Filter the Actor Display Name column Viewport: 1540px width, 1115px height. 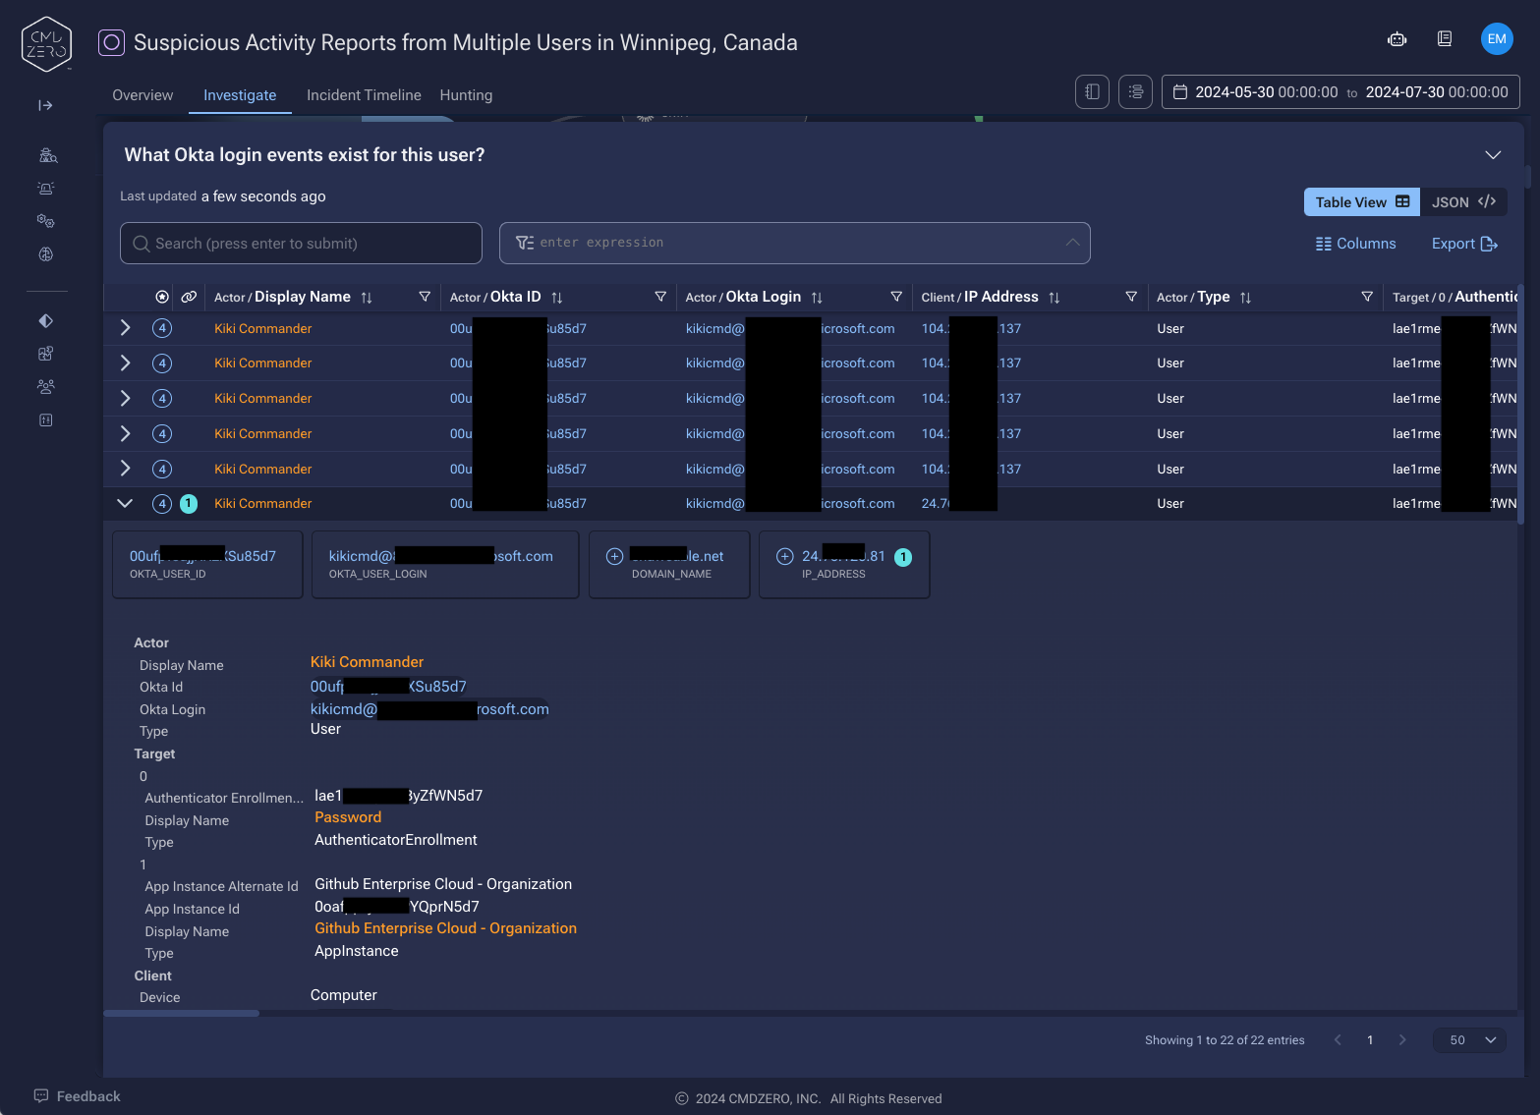(425, 297)
